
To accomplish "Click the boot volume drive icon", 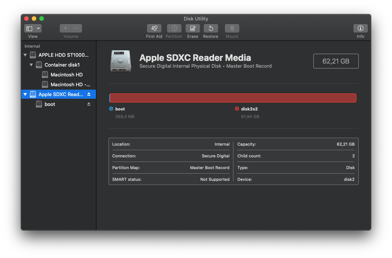I will [39, 104].
